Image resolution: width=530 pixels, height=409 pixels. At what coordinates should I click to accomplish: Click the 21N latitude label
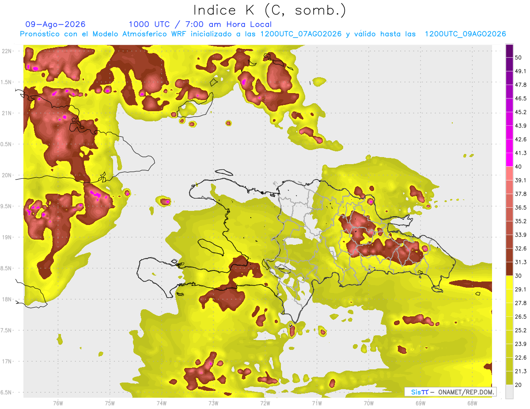click(x=7, y=113)
